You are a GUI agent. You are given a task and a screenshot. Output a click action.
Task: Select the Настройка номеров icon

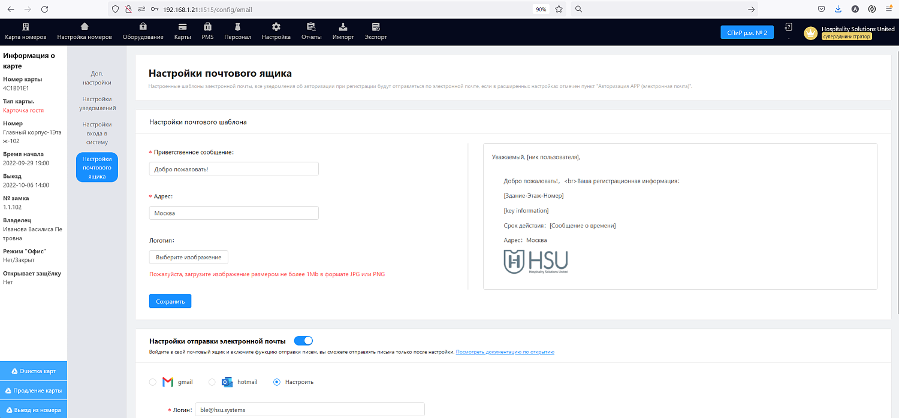coord(84,31)
